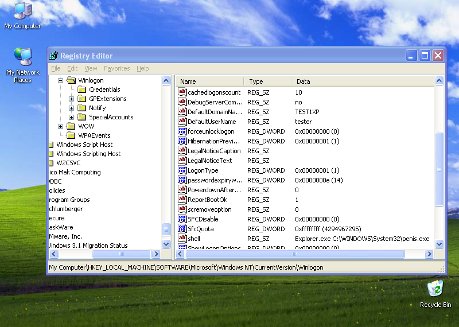Select the Windows Scripting Host key label
The image size is (459, 327).
coord(88,154)
